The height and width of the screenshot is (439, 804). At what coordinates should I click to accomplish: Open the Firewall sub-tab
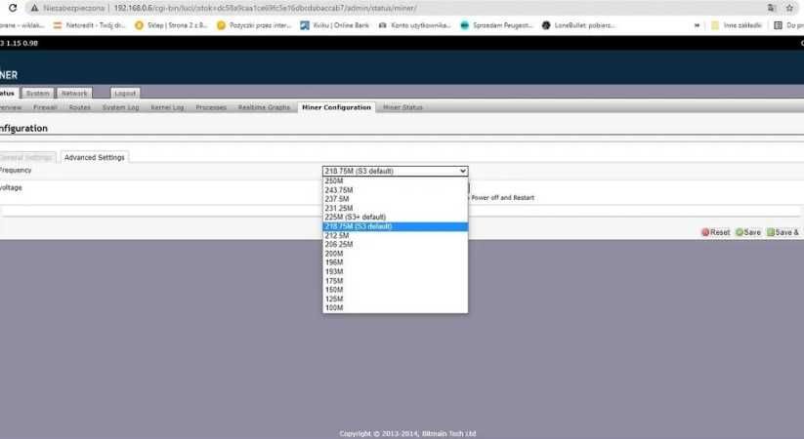[x=45, y=107]
